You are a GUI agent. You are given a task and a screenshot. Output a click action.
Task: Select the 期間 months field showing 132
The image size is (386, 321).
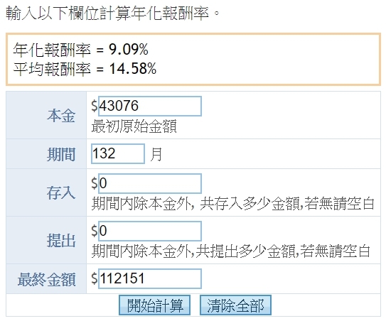(118, 153)
